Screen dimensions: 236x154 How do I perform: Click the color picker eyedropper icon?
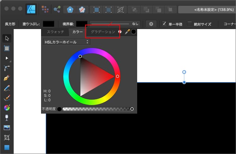pyautogui.click(x=127, y=32)
